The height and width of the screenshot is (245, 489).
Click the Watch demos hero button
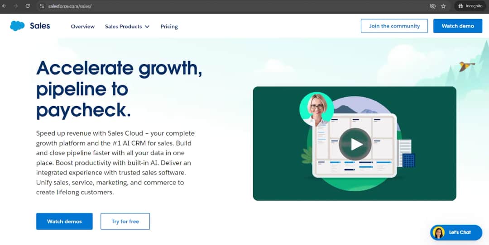64,221
